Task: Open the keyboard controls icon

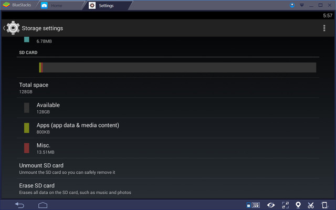Action: pos(253,205)
